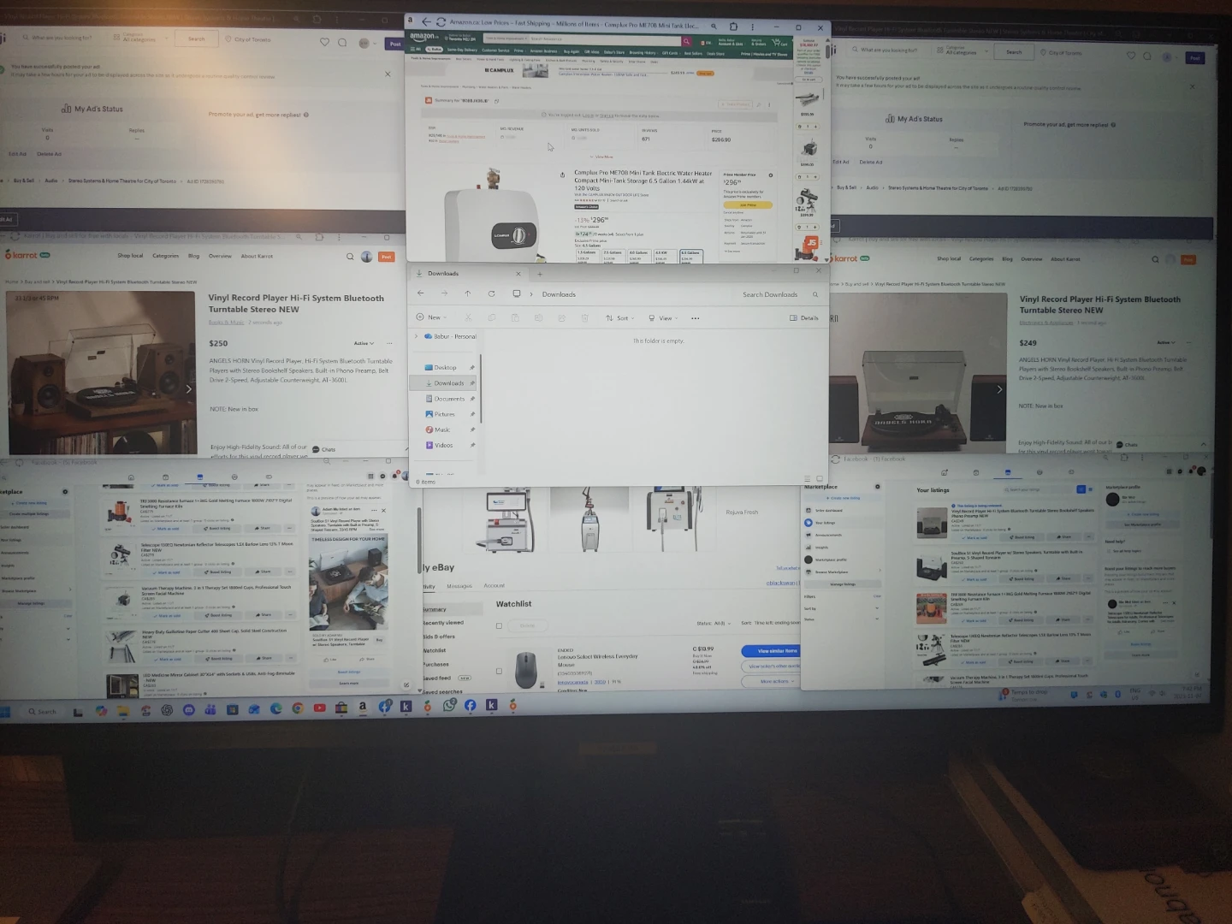Viewport: 1232px width, 924px height.
Task: Launch Discord from the taskbar
Action: pos(189,709)
